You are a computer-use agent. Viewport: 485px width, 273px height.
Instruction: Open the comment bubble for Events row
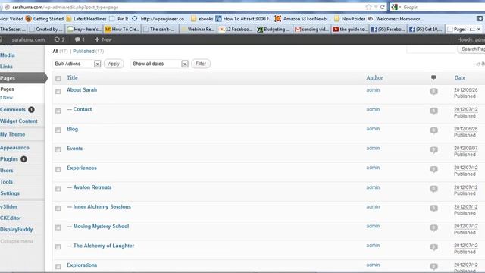pyautogui.click(x=434, y=150)
